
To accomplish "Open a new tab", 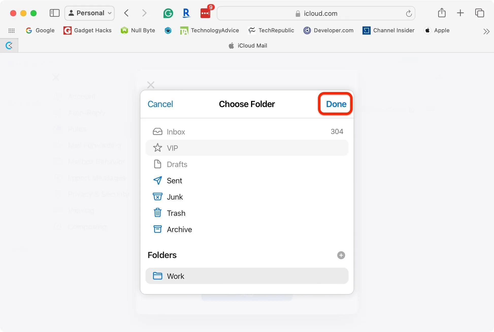I will tap(460, 13).
